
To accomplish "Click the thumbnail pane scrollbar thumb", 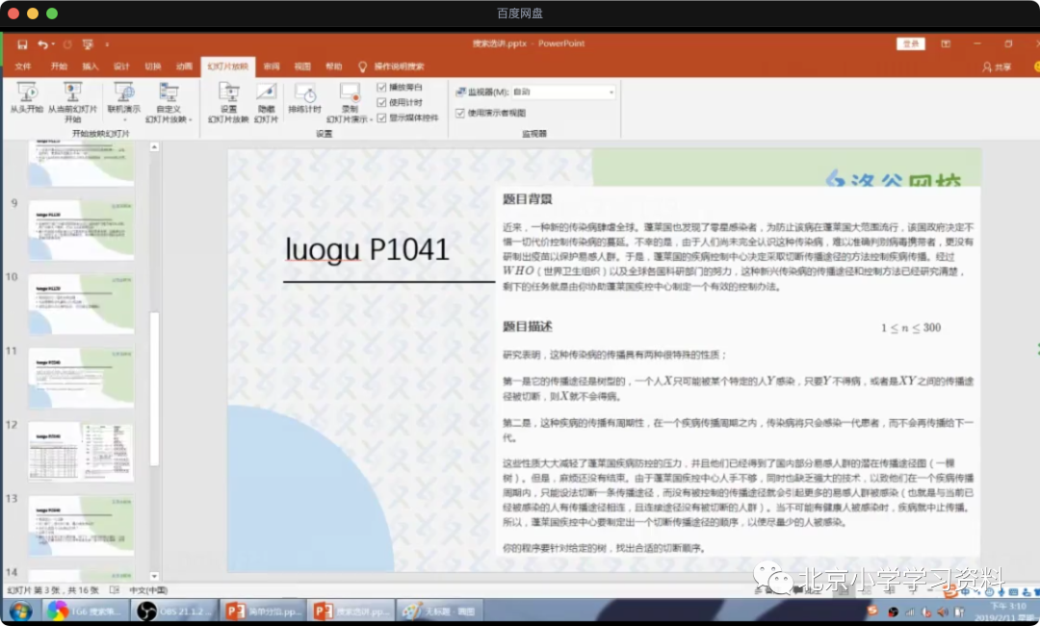I will point(154,388).
